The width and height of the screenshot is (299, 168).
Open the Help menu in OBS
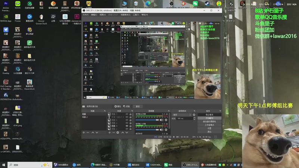(145, 15)
